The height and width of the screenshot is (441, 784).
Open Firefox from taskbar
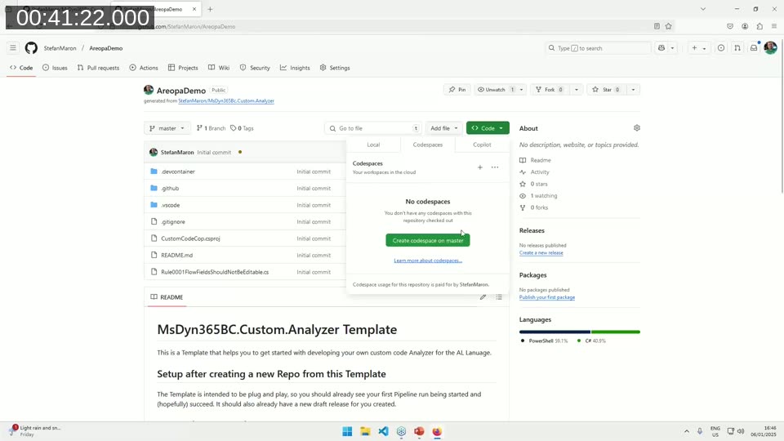pyautogui.click(x=437, y=431)
